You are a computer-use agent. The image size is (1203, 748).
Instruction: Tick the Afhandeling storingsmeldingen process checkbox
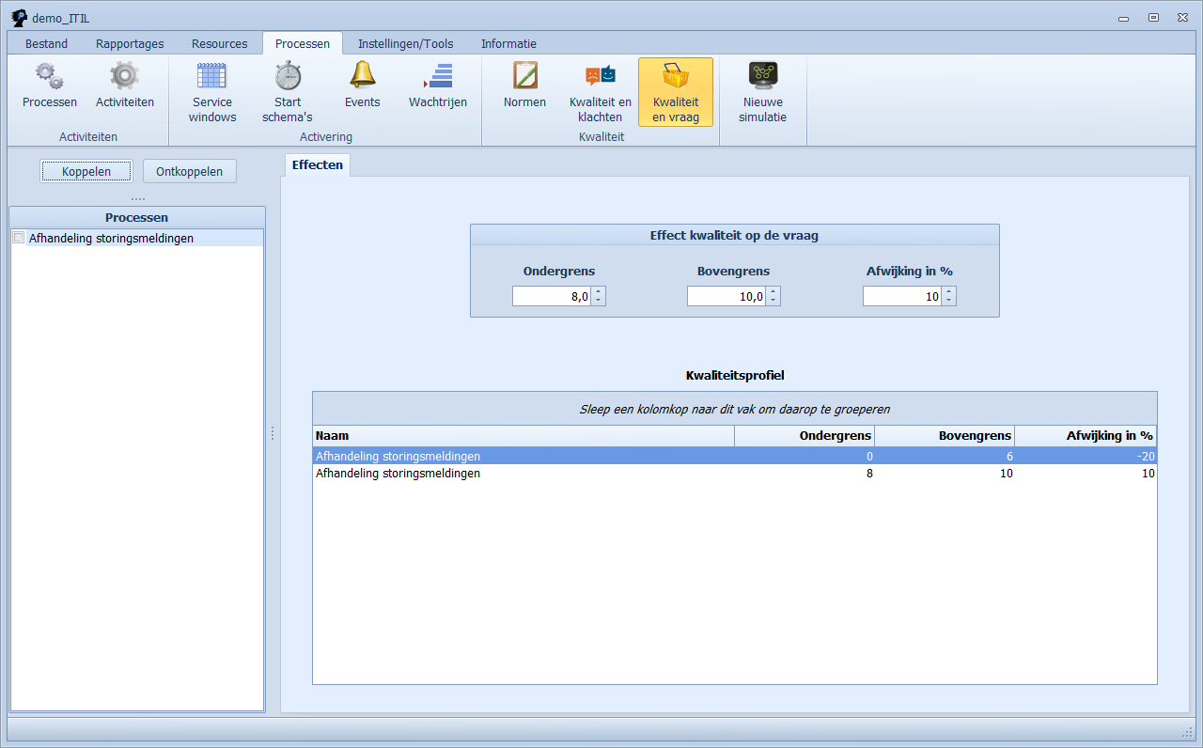click(19, 238)
